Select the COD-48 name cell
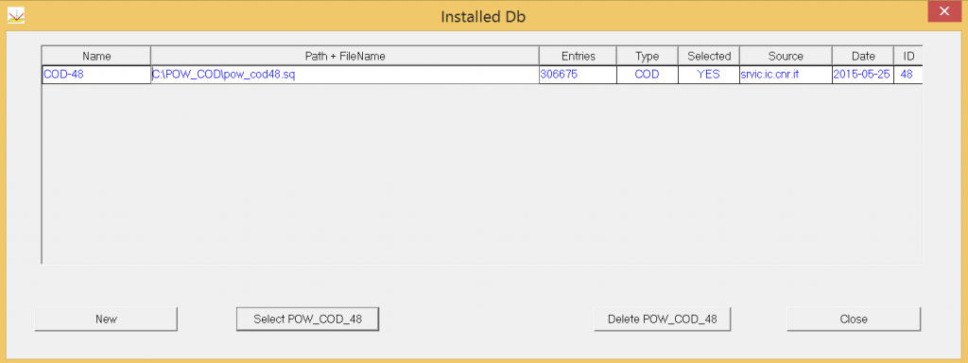Screen dimensions: 968x363 tap(96, 74)
